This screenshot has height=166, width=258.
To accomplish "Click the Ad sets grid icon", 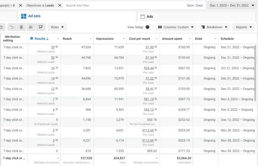I will point(24,16).
